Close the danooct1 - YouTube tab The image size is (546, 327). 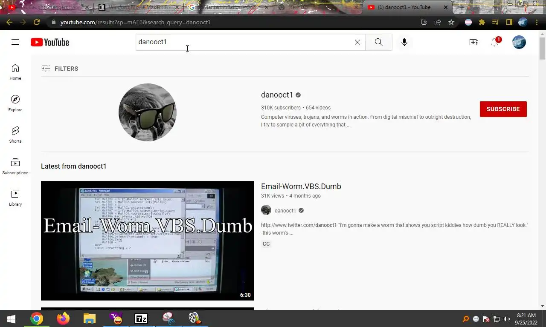pyautogui.click(x=446, y=7)
